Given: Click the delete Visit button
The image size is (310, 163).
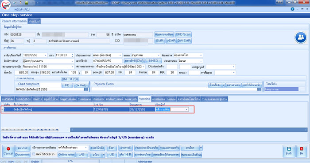Looking at the screenshot, I should click(22, 148).
